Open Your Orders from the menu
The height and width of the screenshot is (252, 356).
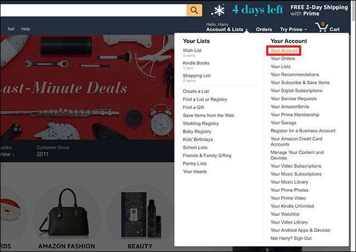[x=283, y=58]
